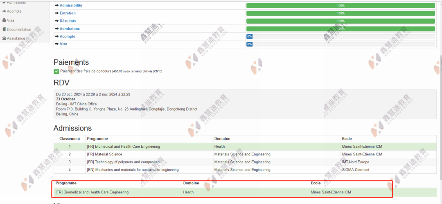Click the lock icon beside Visa in sidebar
The image size is (442, 204).
click(x=4, y=20)
